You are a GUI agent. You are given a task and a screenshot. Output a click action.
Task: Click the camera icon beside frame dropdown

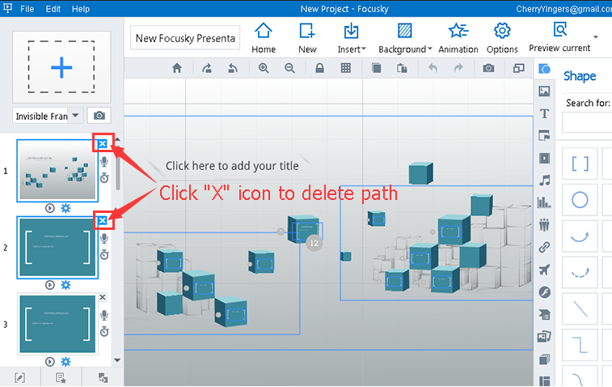(x=99, y=116)
